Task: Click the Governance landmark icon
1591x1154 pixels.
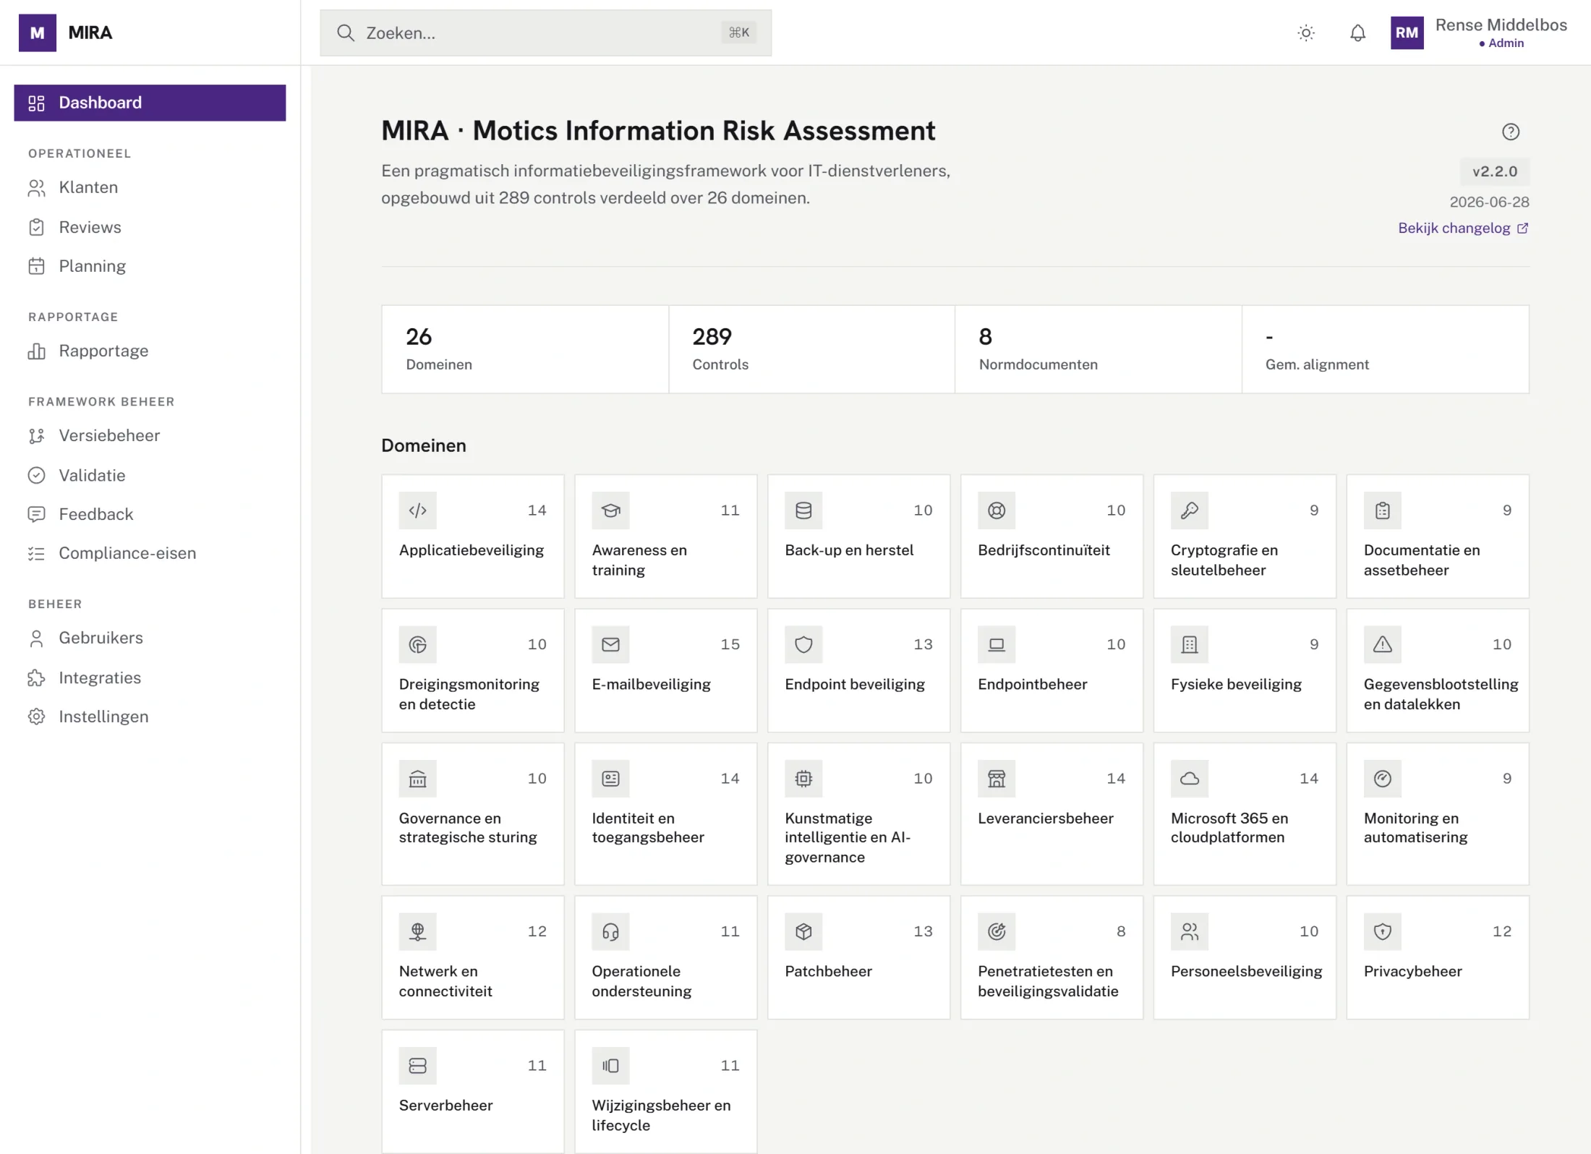Action: click(417, 779)
